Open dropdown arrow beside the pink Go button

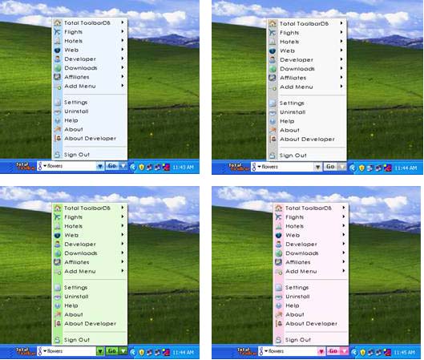coord(344,351)
